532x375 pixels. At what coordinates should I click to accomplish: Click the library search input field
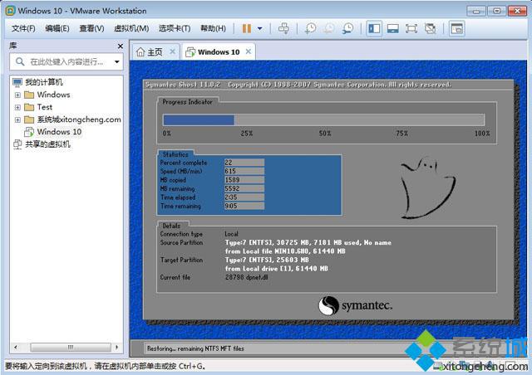(66, 61)
